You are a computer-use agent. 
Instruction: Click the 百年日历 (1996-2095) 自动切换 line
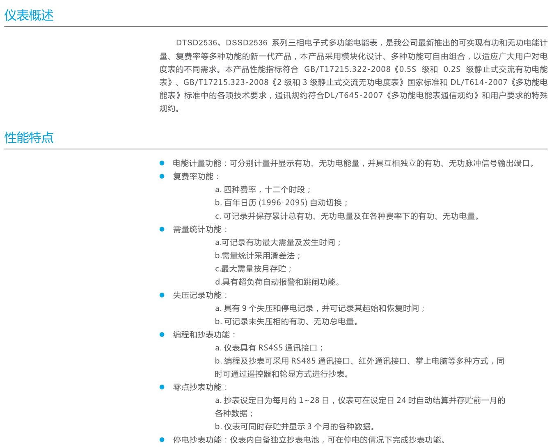pyautogui.click(x=282, y=203)
